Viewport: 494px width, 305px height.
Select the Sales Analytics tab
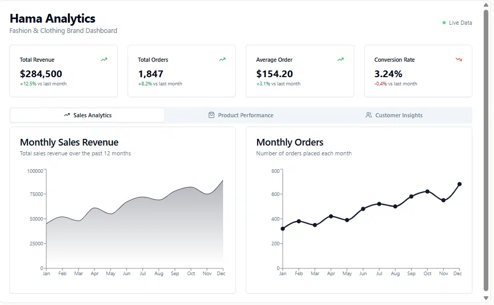click(x=87, y=115)
